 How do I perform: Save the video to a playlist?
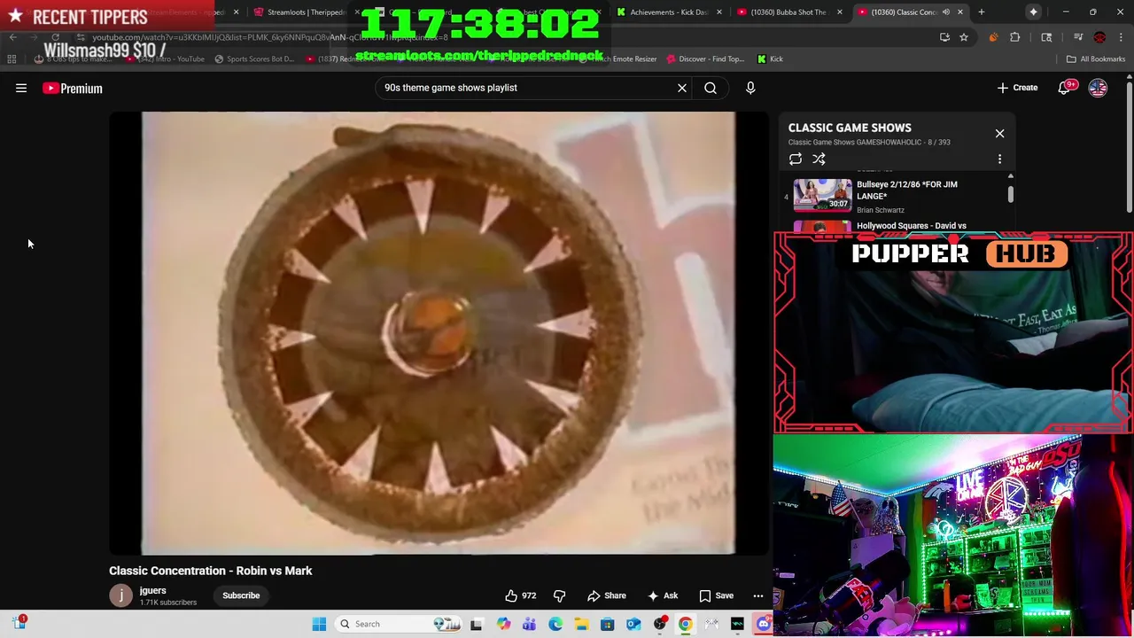pos(717,595)
